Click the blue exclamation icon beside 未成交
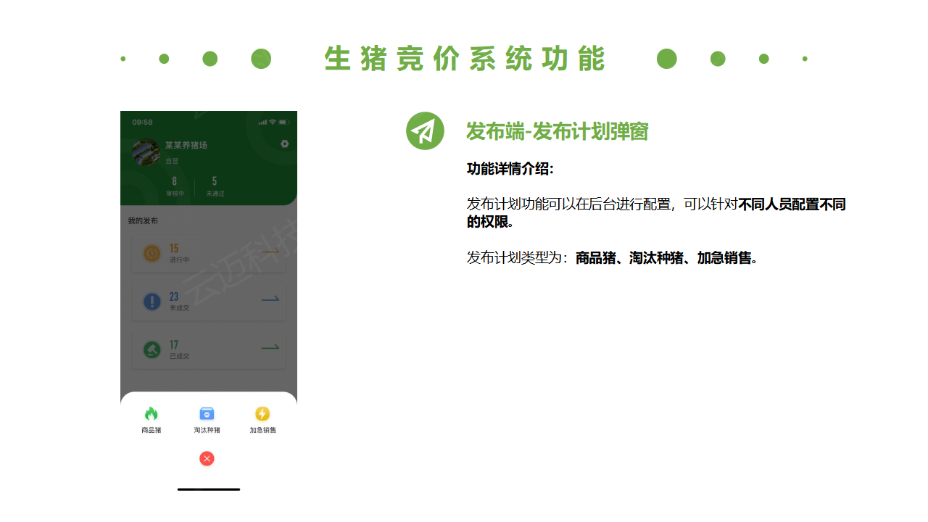 pos(152,301)
